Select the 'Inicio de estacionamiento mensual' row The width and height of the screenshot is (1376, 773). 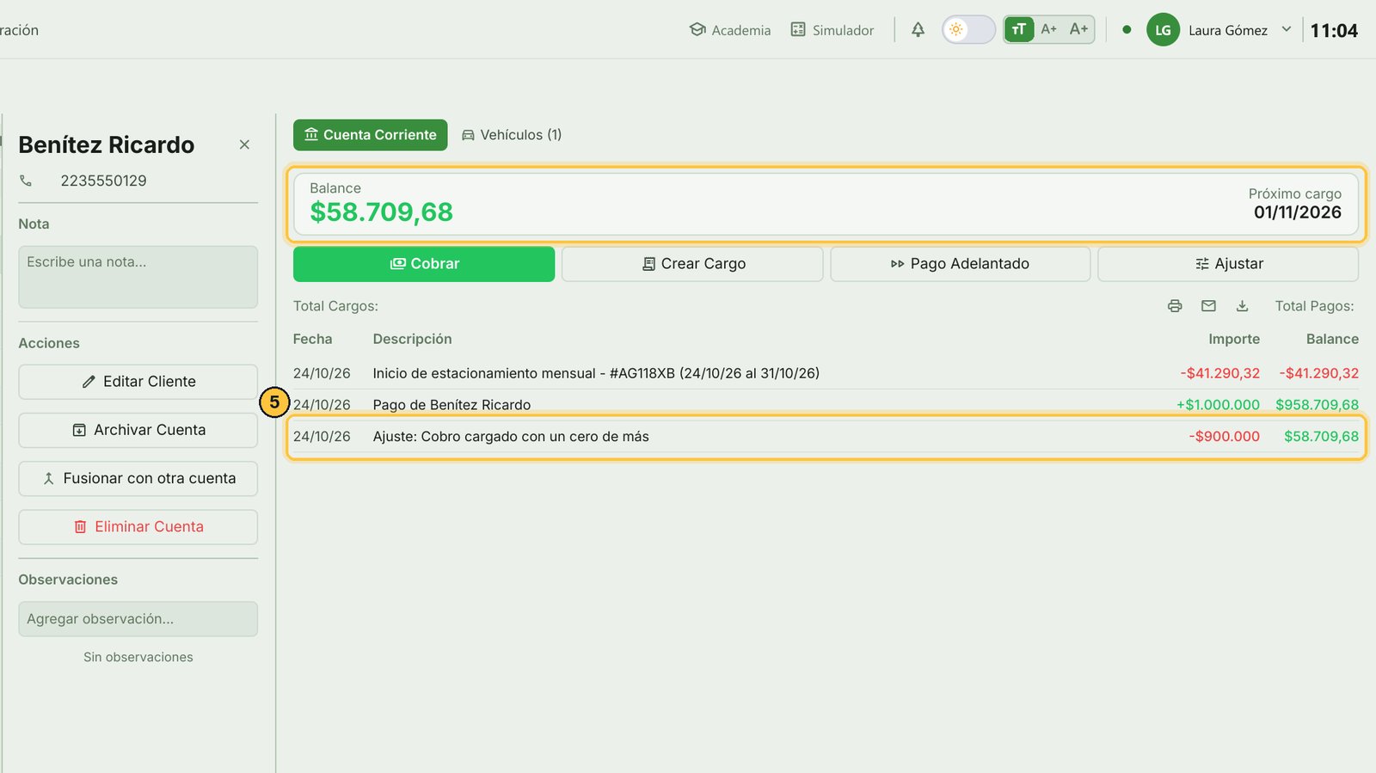pyautogui.click(x=826, y=373)
